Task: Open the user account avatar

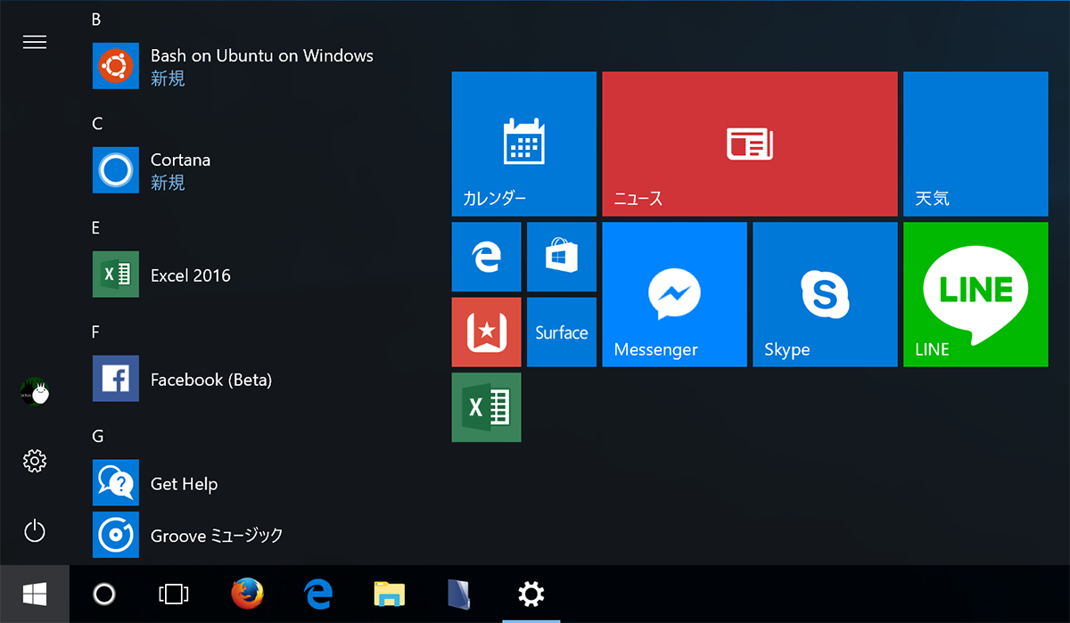Action: tap(35, 391)
